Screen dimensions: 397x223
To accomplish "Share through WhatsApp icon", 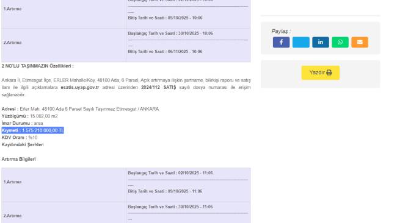I will point(340,42).
